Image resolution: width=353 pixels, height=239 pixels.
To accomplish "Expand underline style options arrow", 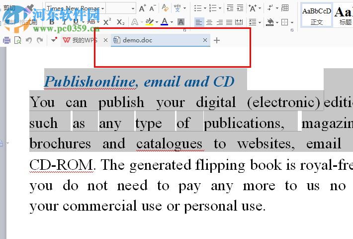I will [83, 22].
